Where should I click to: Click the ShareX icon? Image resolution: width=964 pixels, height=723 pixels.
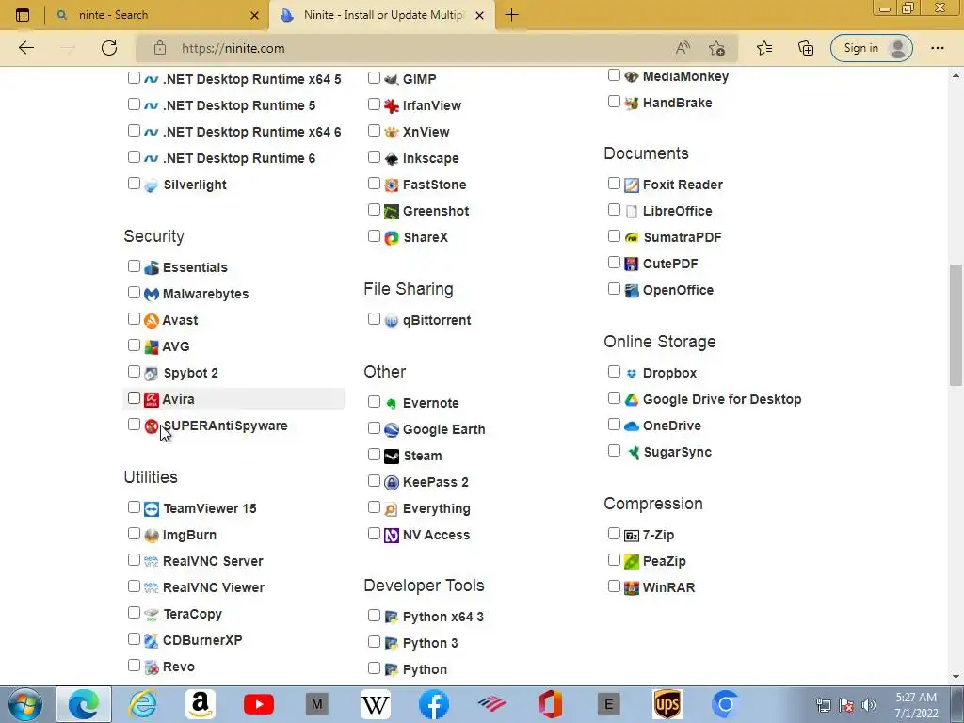tap(391, 237)
